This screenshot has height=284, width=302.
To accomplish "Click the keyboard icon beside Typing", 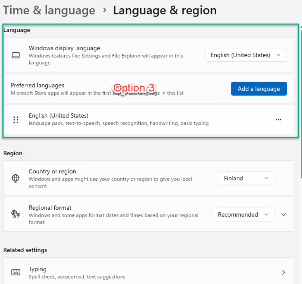I will 16,272.
